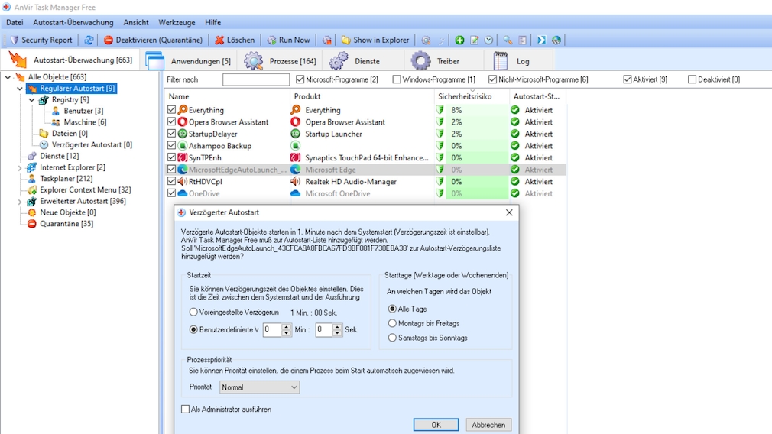Click the clock delayed-startup toolbar icon
The height and width of the screenshot is (434, 772).
click(x=488, y=40)
